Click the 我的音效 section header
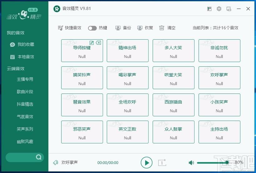Image resolution: width=256 pixels, height=173 pixels. point(16,33)
